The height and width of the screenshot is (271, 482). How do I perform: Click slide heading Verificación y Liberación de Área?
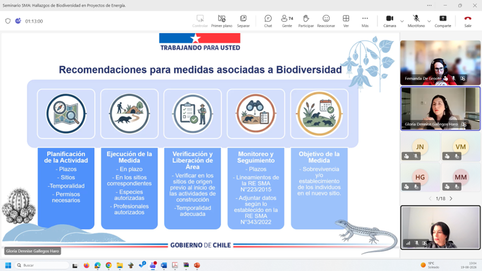pos(192,160)
